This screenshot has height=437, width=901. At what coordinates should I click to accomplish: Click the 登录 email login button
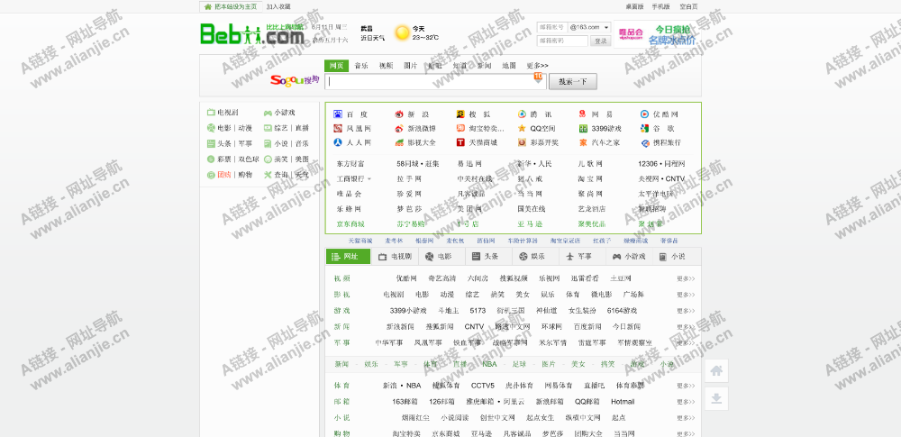601,41
